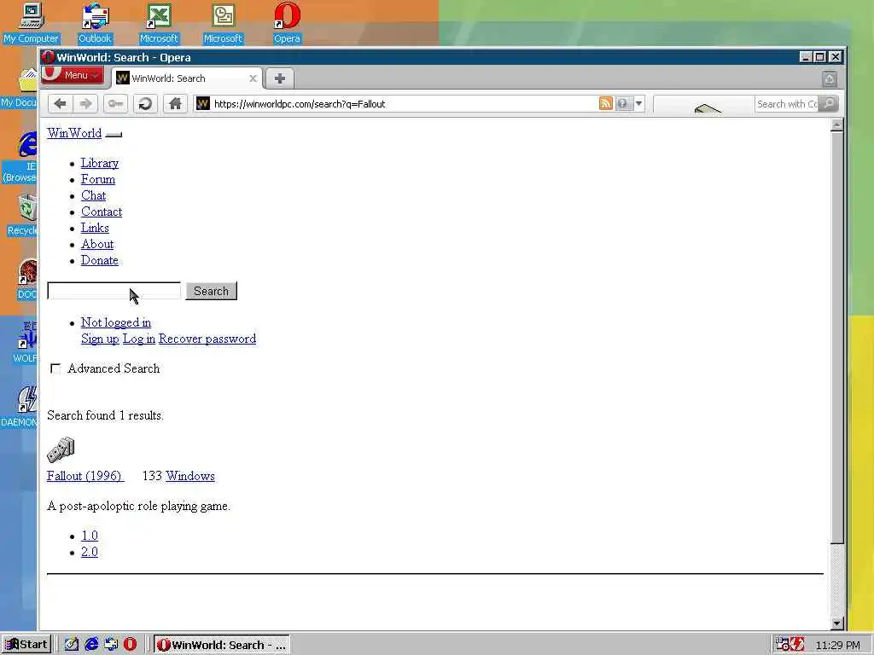Open the Start menu
This screenshot has width=874, height=655.
26,645
